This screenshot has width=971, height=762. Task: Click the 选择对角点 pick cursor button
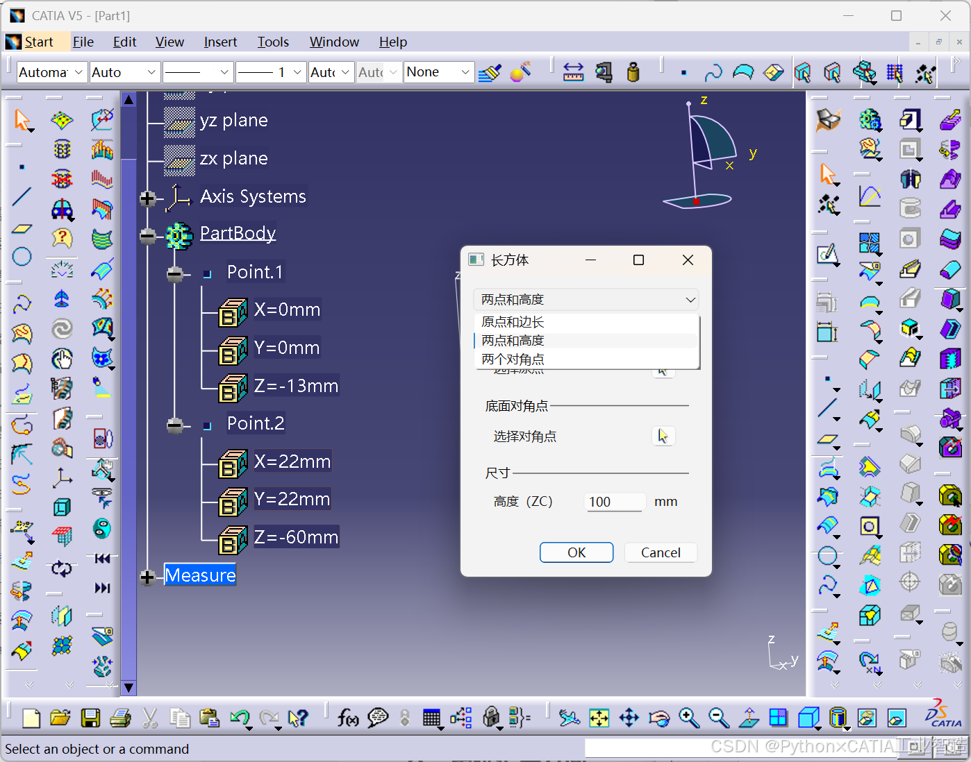click(x=663, y=436)
